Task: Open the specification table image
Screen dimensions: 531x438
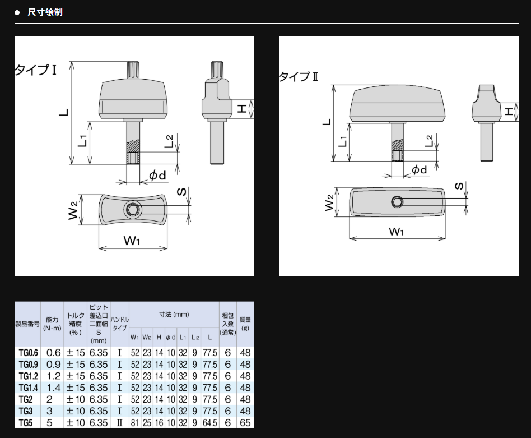Action: (x=134, y=365)
